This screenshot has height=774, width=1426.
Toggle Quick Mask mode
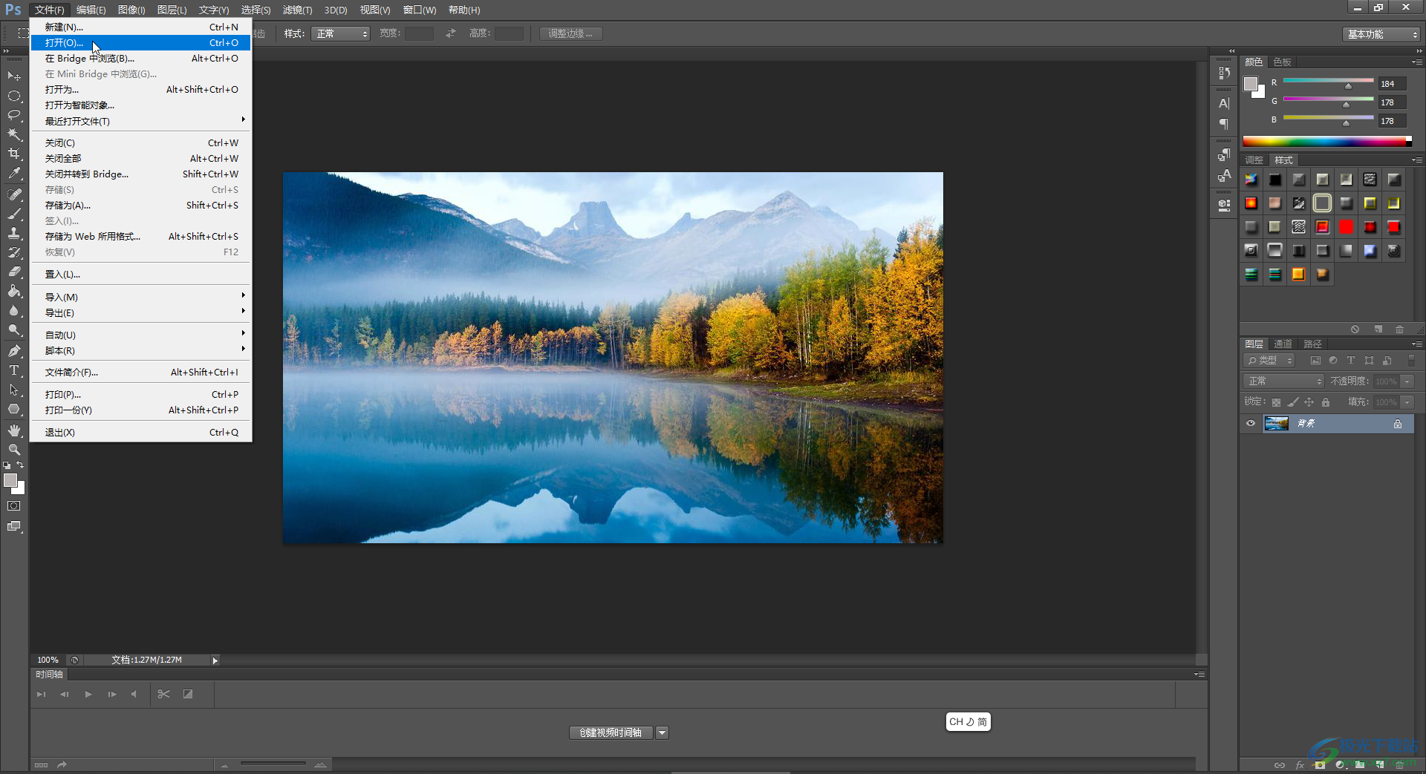tap(14, 506)
